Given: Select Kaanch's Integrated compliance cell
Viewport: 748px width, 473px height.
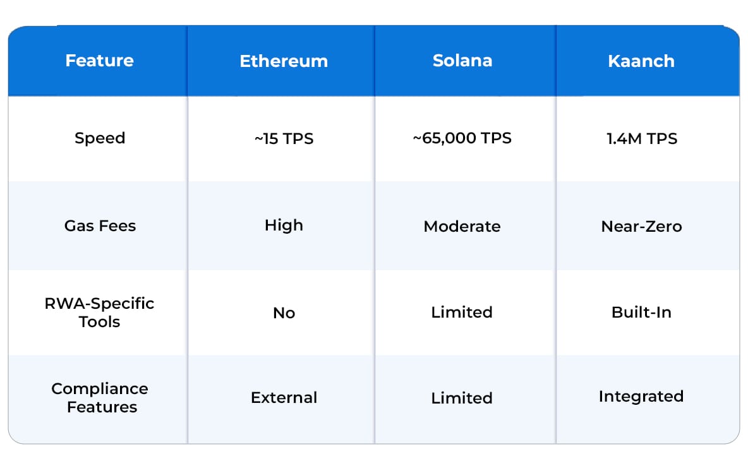Looking at the screenshot, I should [x=641, y=397].
